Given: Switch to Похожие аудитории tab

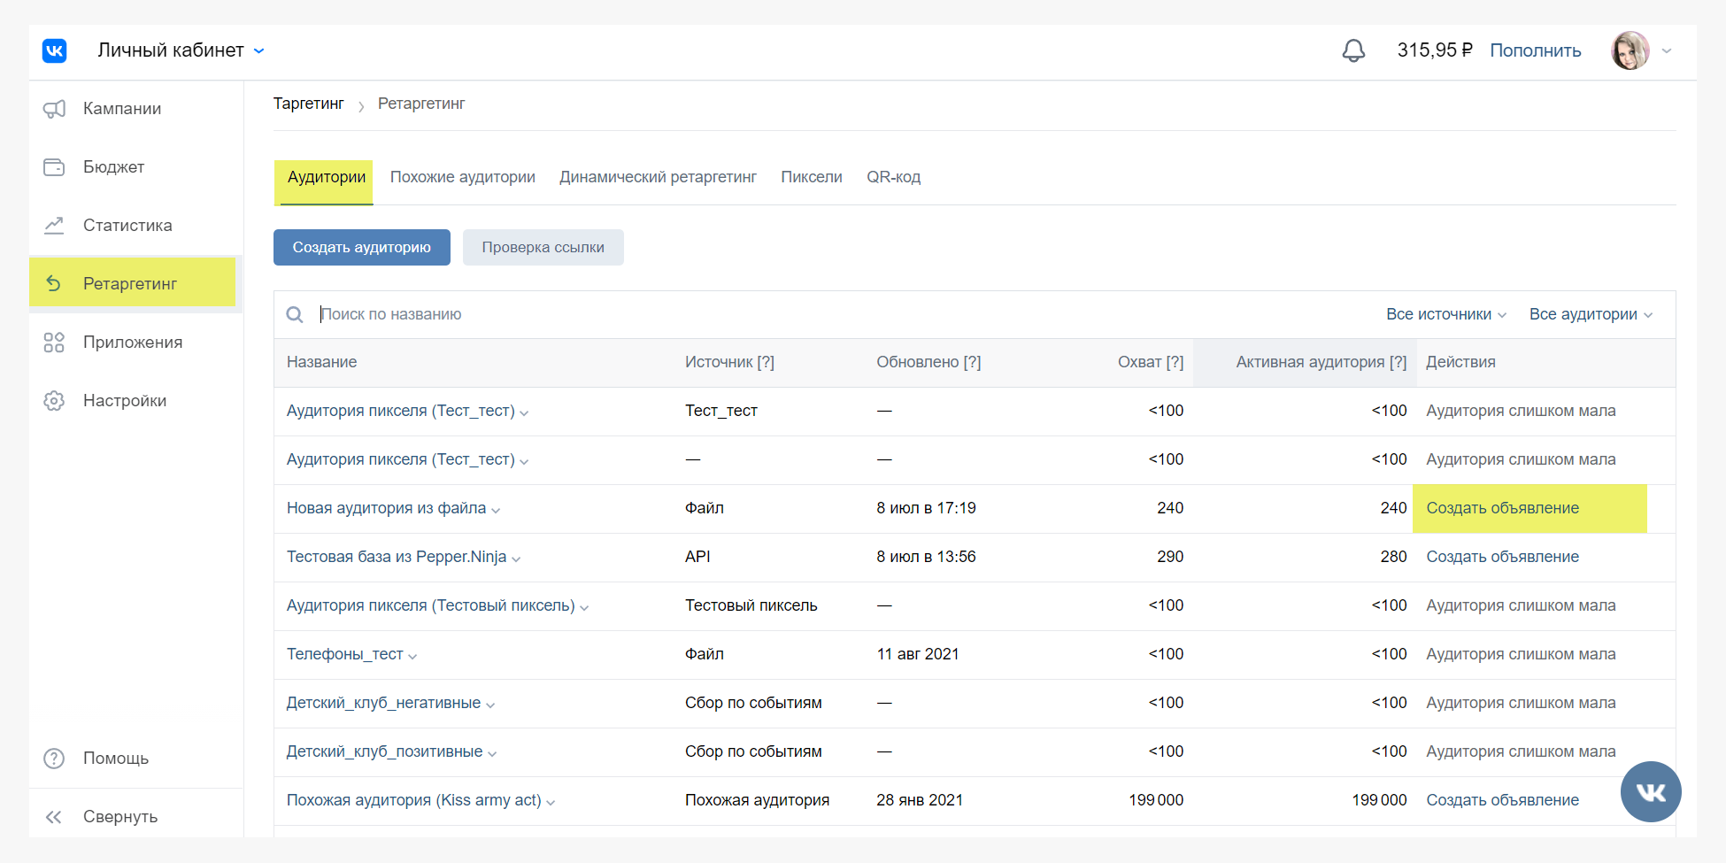Looking at the screenshot, I should coord(462,177).
